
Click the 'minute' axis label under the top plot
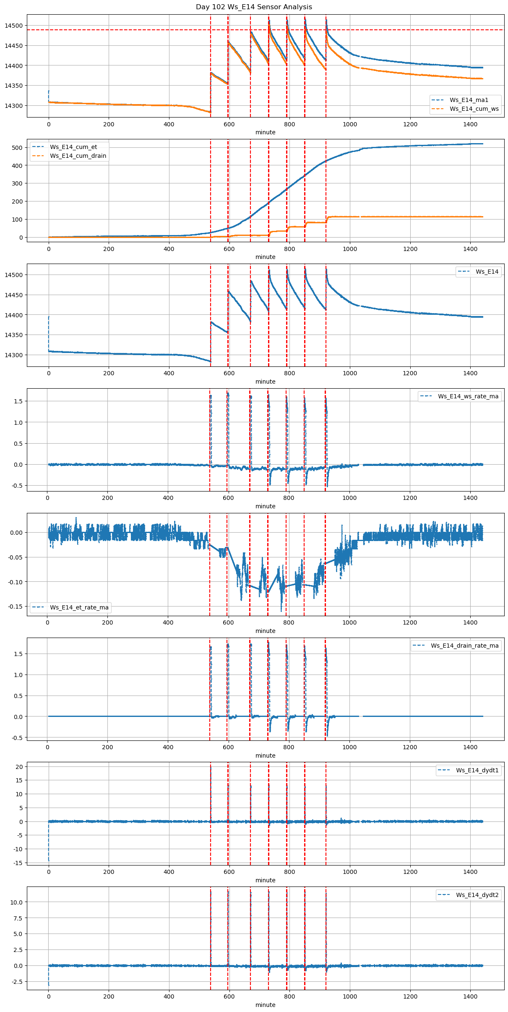coord(265,132)
